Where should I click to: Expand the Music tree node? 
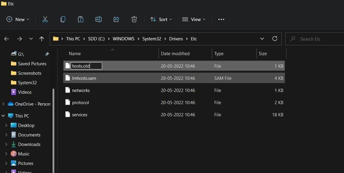click(6, 154)
